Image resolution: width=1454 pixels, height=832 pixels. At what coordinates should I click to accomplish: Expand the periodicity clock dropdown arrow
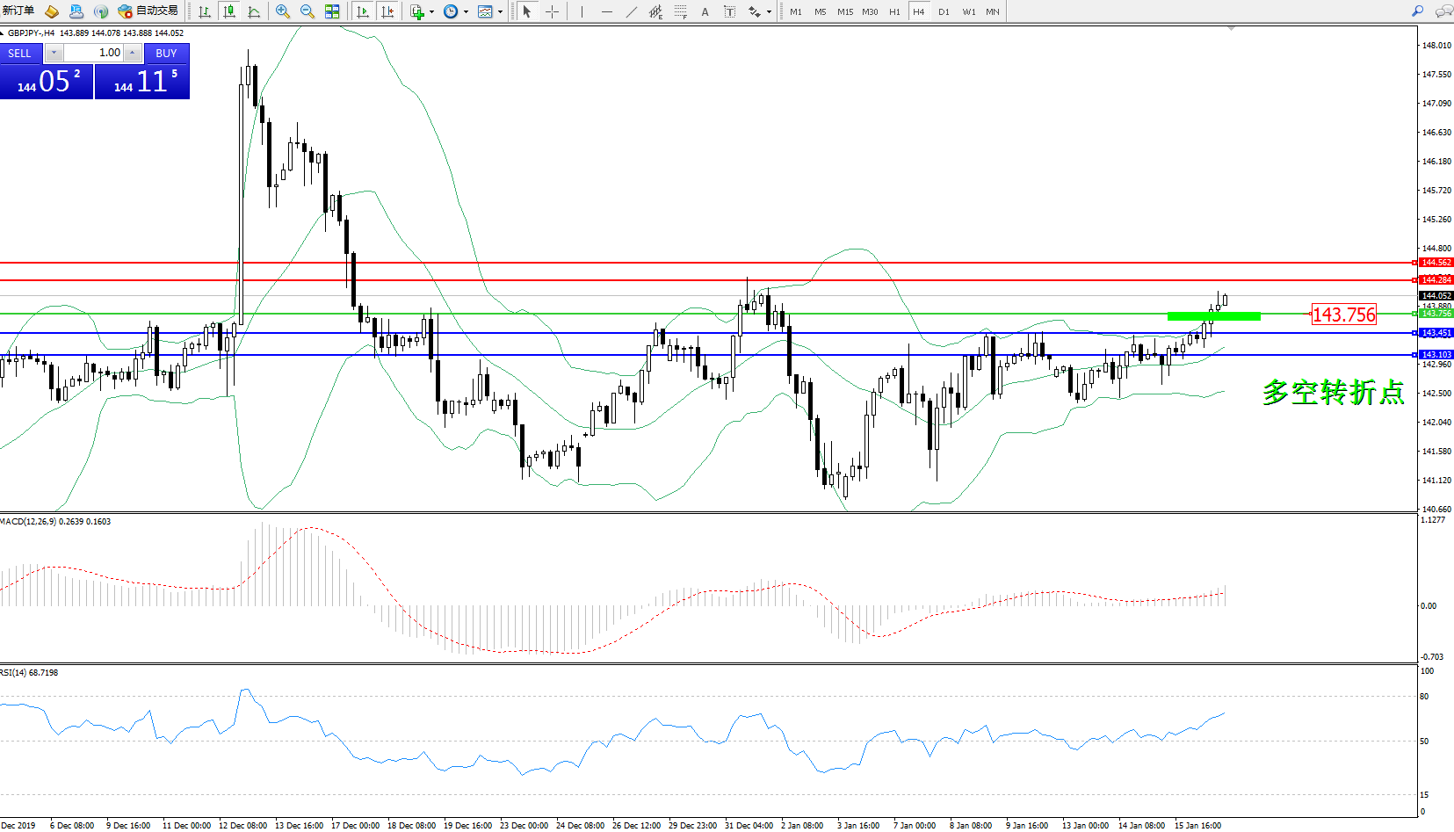[466, 12]
